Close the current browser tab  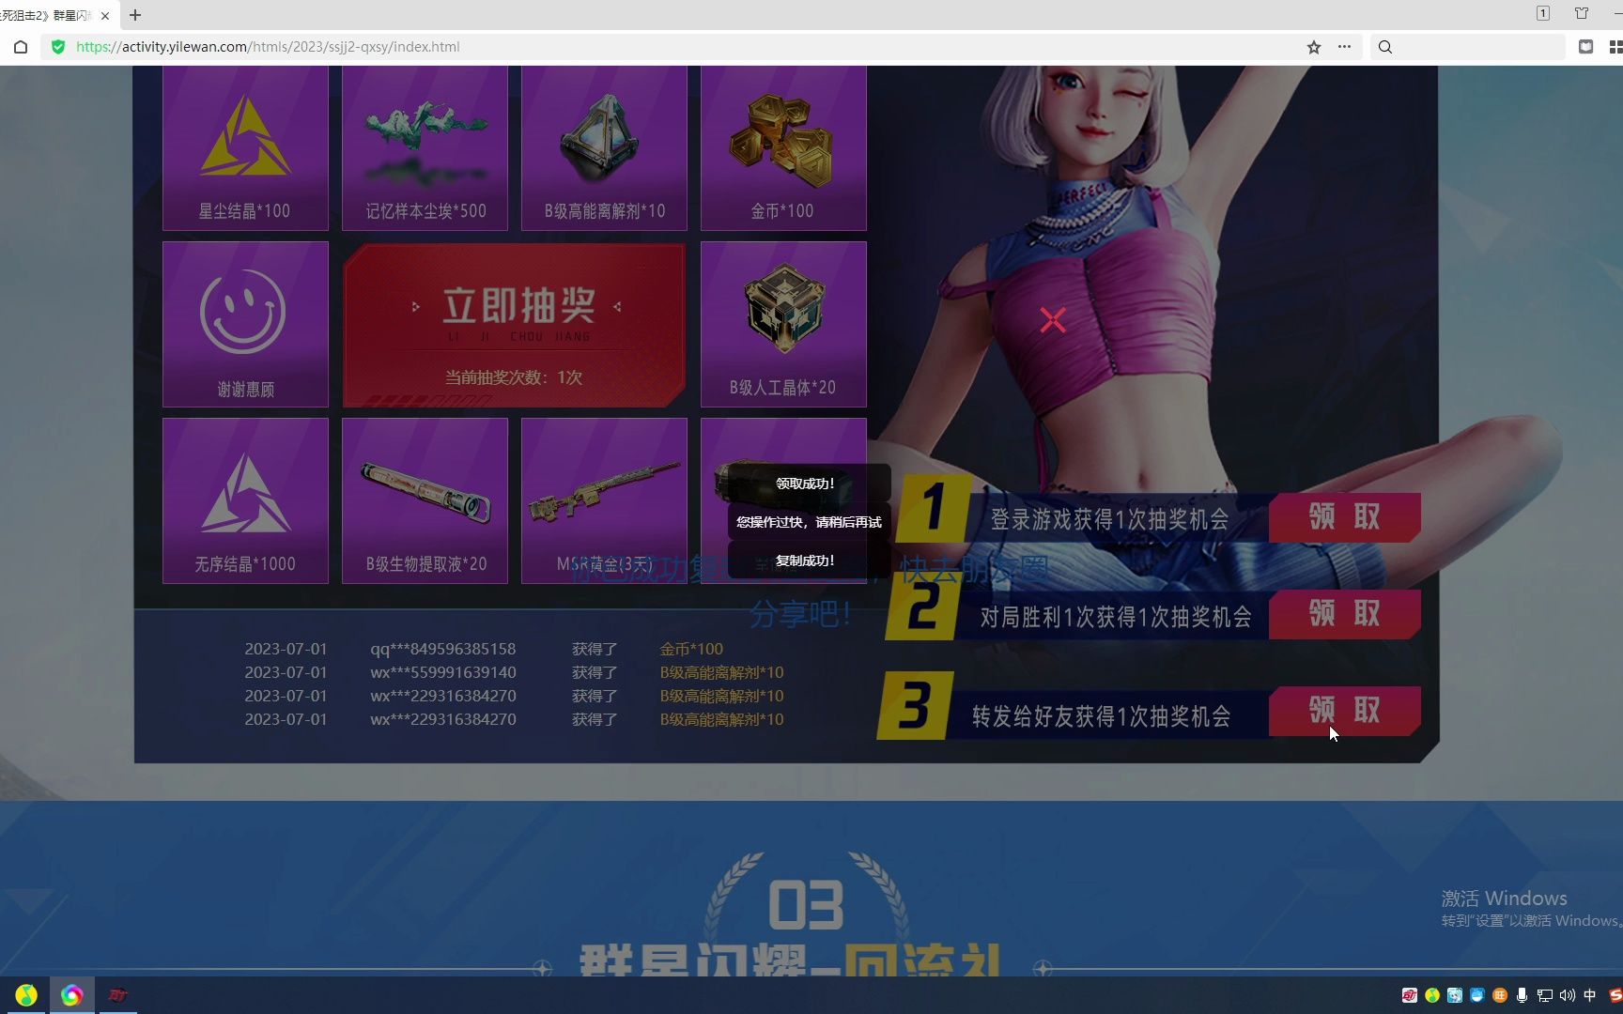[x=105, y=15]
